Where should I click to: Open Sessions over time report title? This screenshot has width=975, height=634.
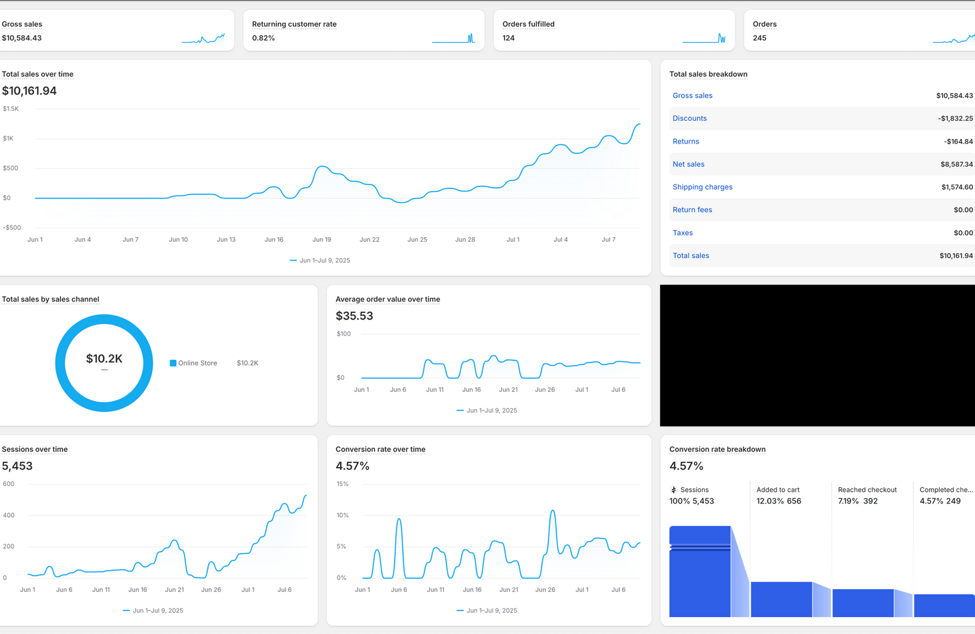pos(34,450)
